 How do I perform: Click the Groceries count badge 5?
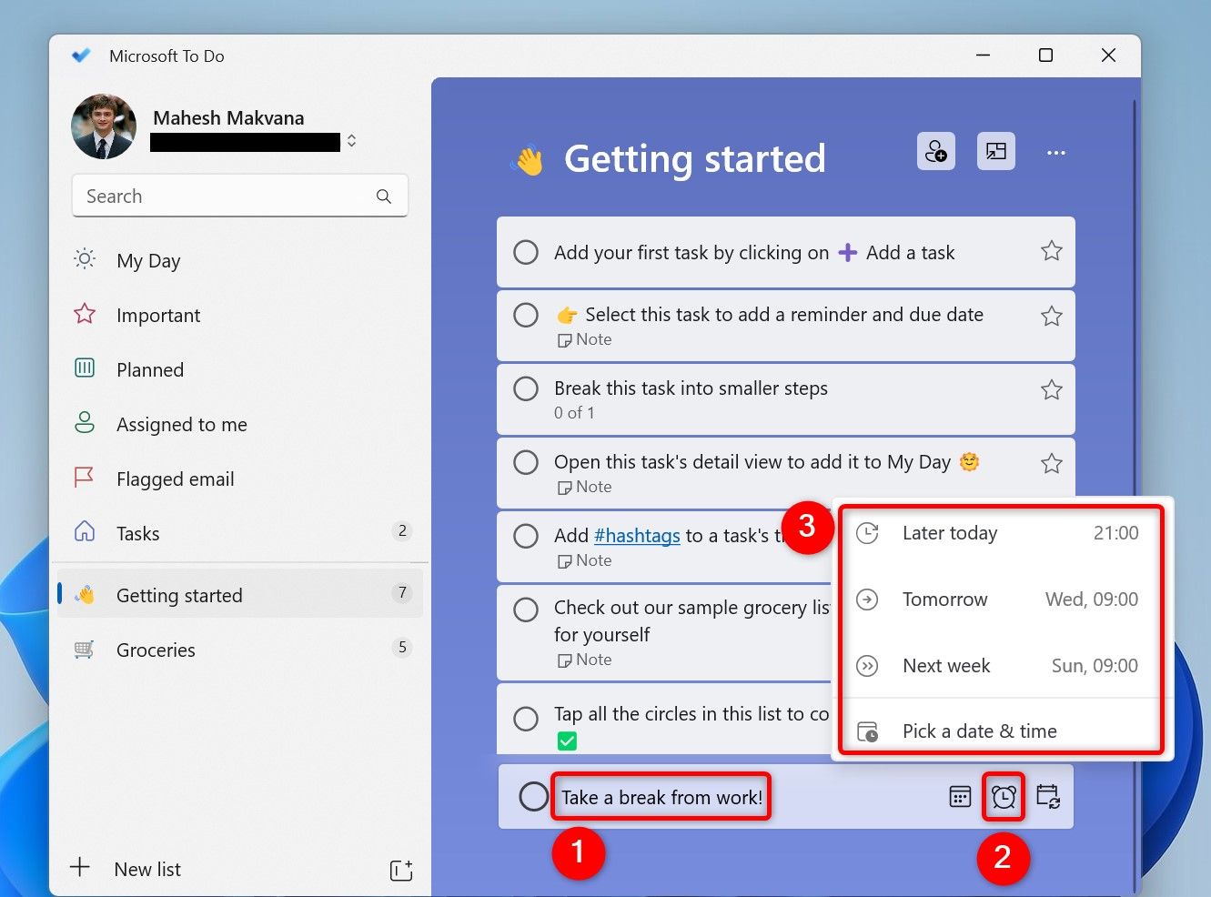(x=402, y=648)
